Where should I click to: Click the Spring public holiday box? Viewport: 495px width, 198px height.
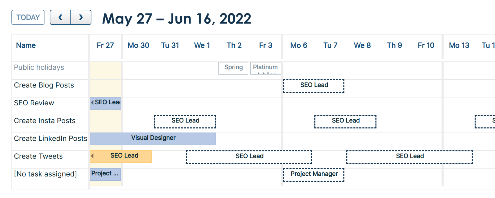233,68
